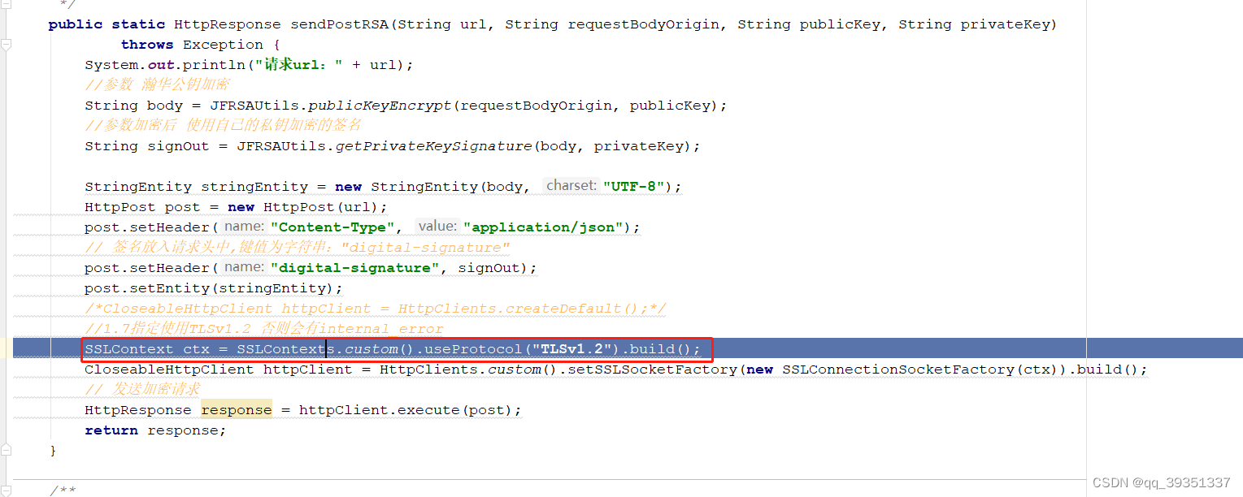This screenshot has height=497, width=1243.
Task: Click the highlighted response variable
Action: pos(236,409)
